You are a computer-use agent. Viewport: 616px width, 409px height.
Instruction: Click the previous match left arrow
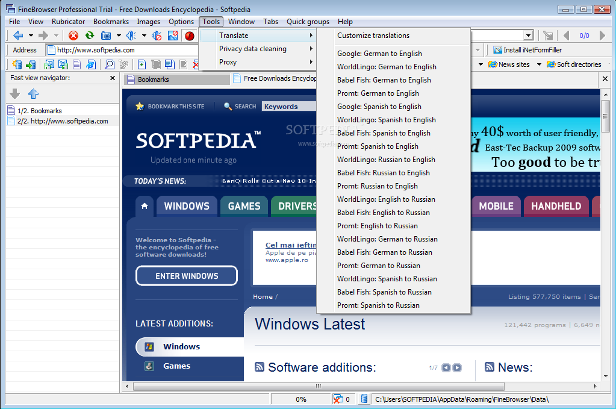click(x=566, y=36)
